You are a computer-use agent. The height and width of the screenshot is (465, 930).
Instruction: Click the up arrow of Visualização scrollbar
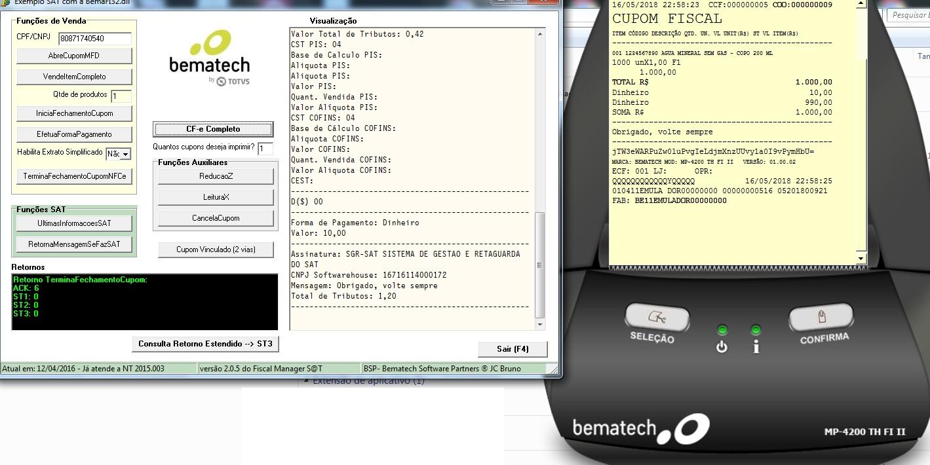tap(540, 34)
